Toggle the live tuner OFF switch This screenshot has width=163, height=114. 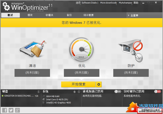(x=158, y=91)
